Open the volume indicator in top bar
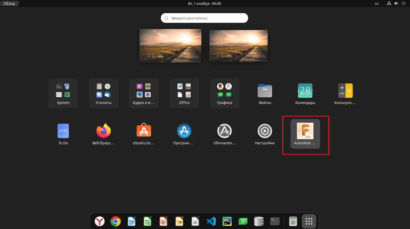The height and width of the screenshot is (229, 410). (396, 3)
